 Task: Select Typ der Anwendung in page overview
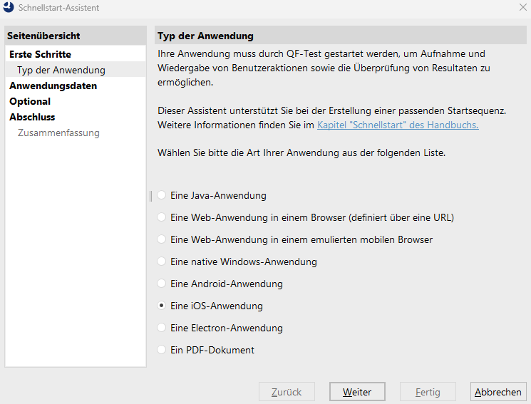[x=61, y=70]
